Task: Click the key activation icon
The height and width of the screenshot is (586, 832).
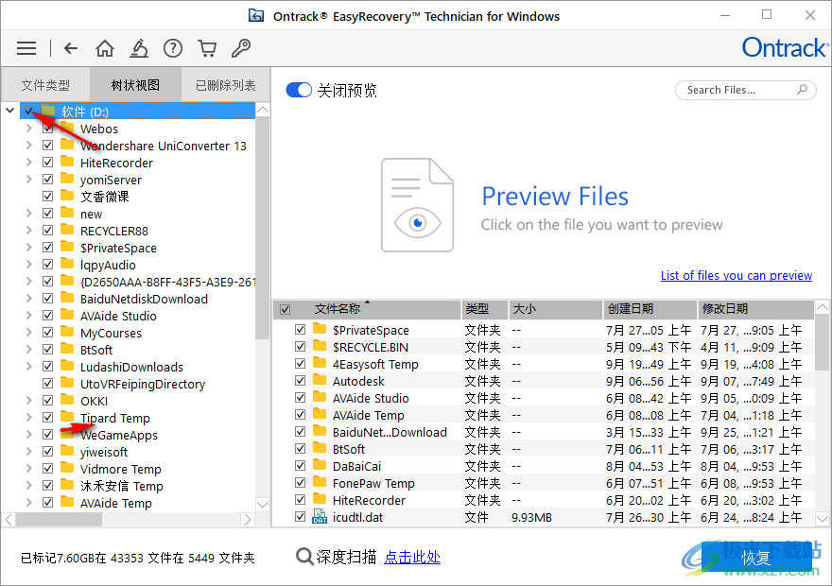Action: point(241,48)
